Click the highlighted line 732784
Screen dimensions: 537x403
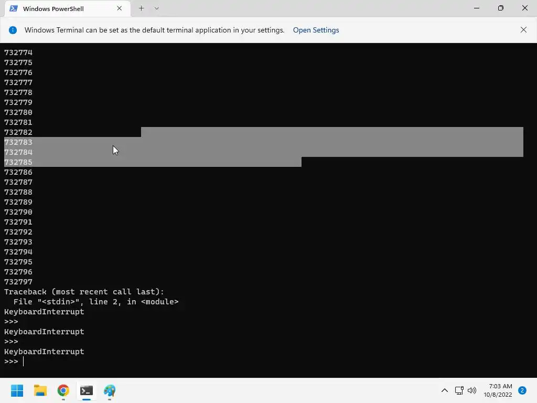point(18,152)
